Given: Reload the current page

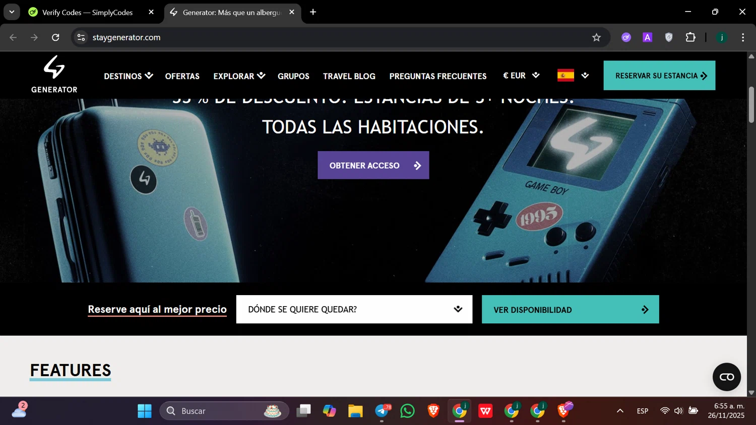Looking at the screenshot, I should click(x=55, y=37).
